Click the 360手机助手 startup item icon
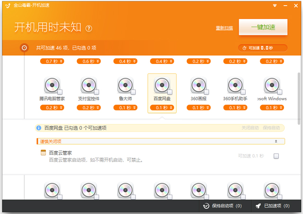Image resolution: width=303 pixels, height=214 pixels. point(235,85)
